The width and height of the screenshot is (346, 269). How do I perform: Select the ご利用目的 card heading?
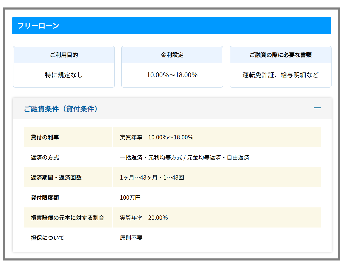coord(64,55)
